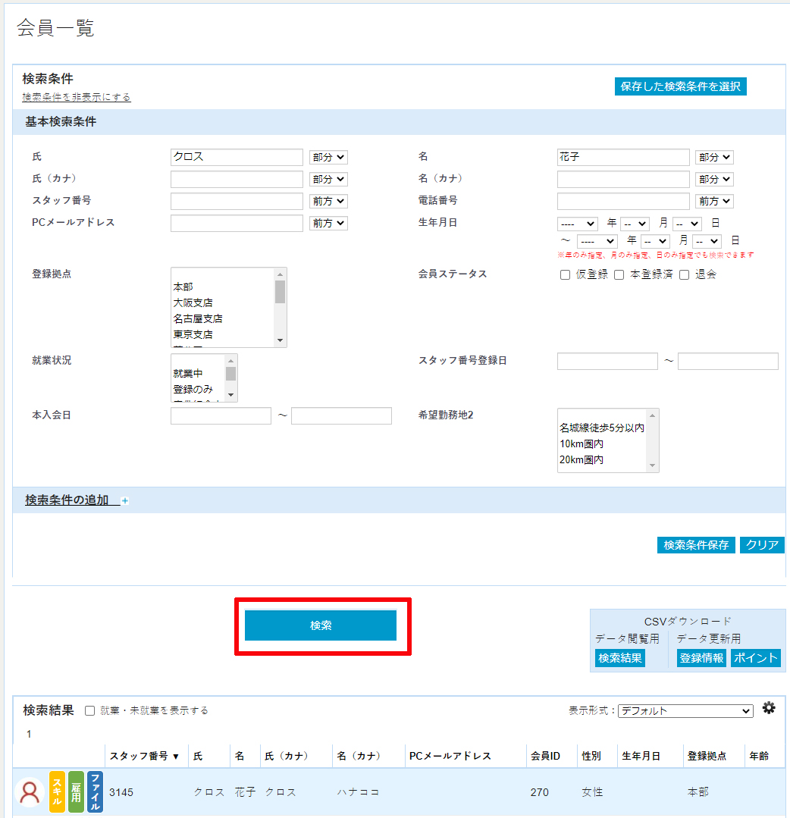Open match-type dropdown for PCメールアドレス
Viewport: 790px width, 818px height.
click(x=328, y=223)
